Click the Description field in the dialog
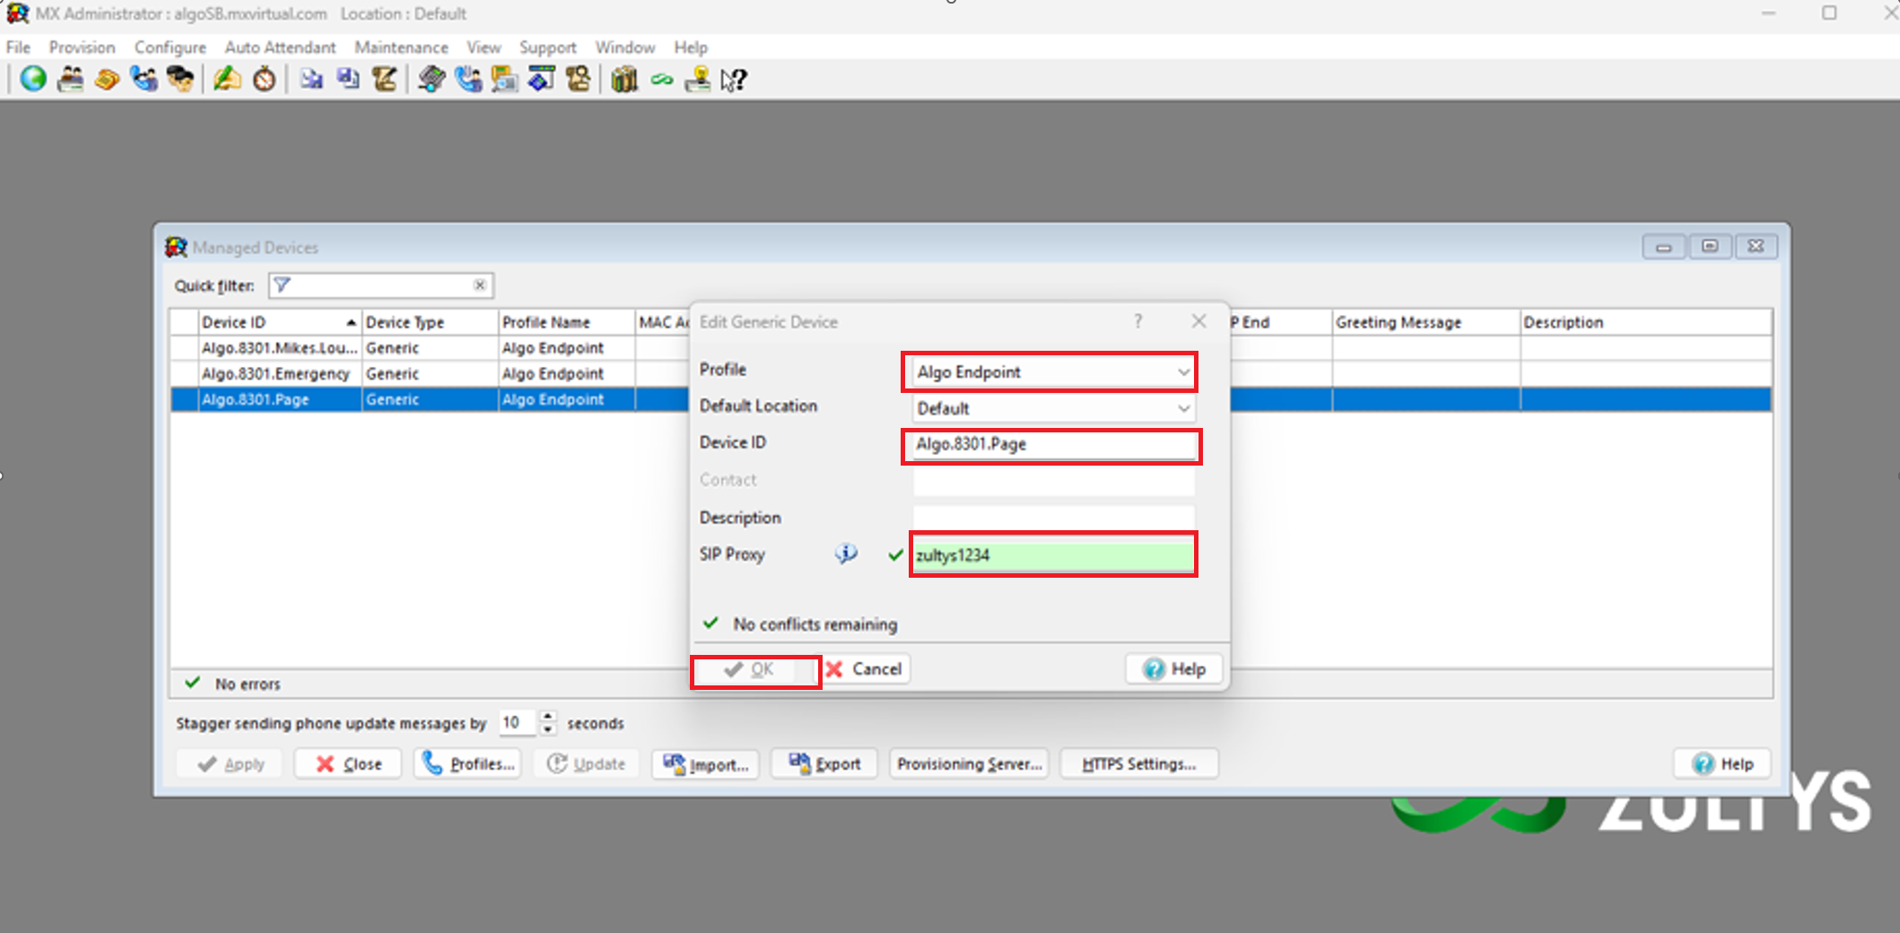Viewport: 1900px width, 933px height. coord(1053,518)
